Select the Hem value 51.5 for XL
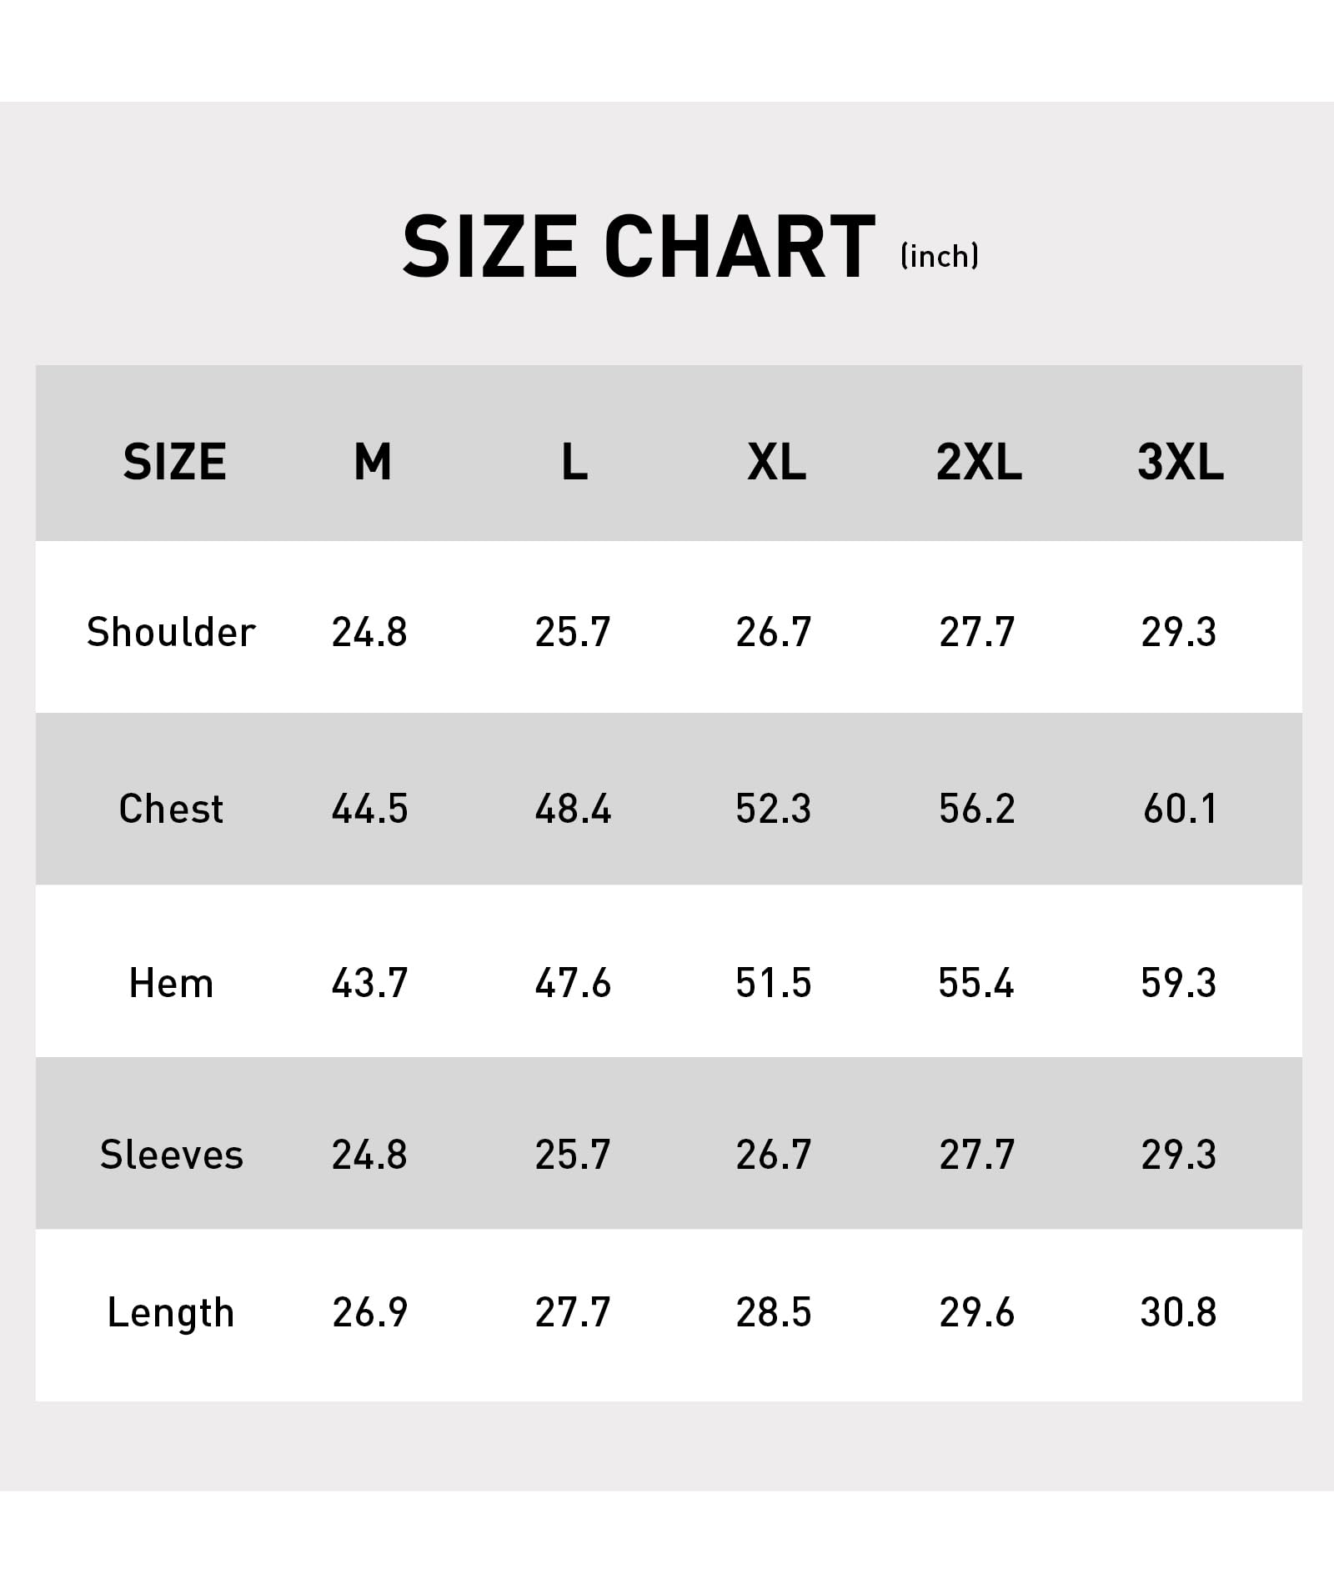 click(x=774, y=983)
